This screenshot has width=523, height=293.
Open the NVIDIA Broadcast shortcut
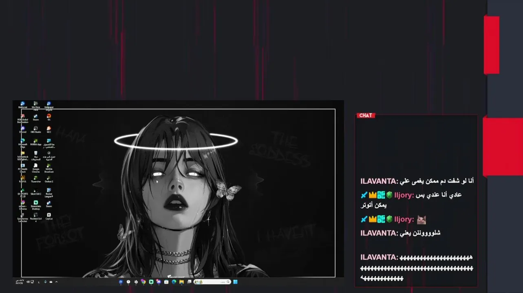49,167
